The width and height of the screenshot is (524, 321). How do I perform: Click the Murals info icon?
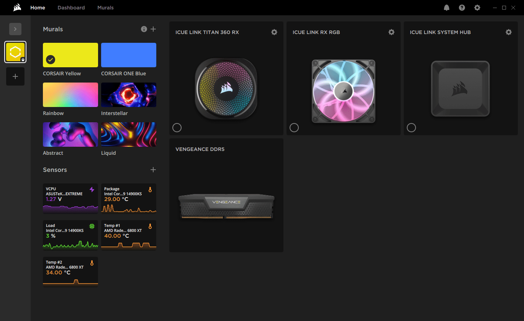tap(144, 29)
